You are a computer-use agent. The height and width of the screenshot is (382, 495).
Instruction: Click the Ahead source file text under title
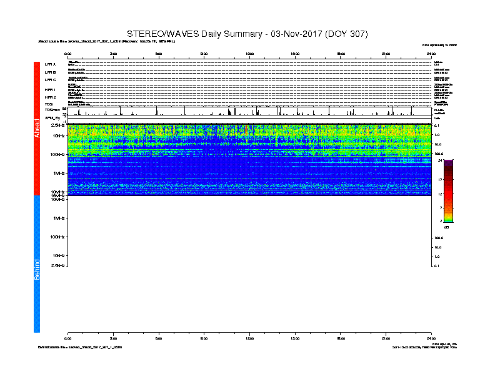106,41
